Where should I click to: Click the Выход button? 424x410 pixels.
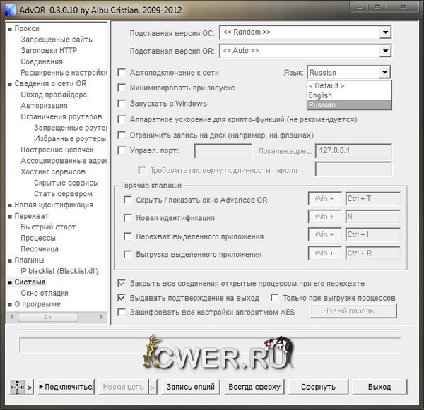(x=379, y=387)
